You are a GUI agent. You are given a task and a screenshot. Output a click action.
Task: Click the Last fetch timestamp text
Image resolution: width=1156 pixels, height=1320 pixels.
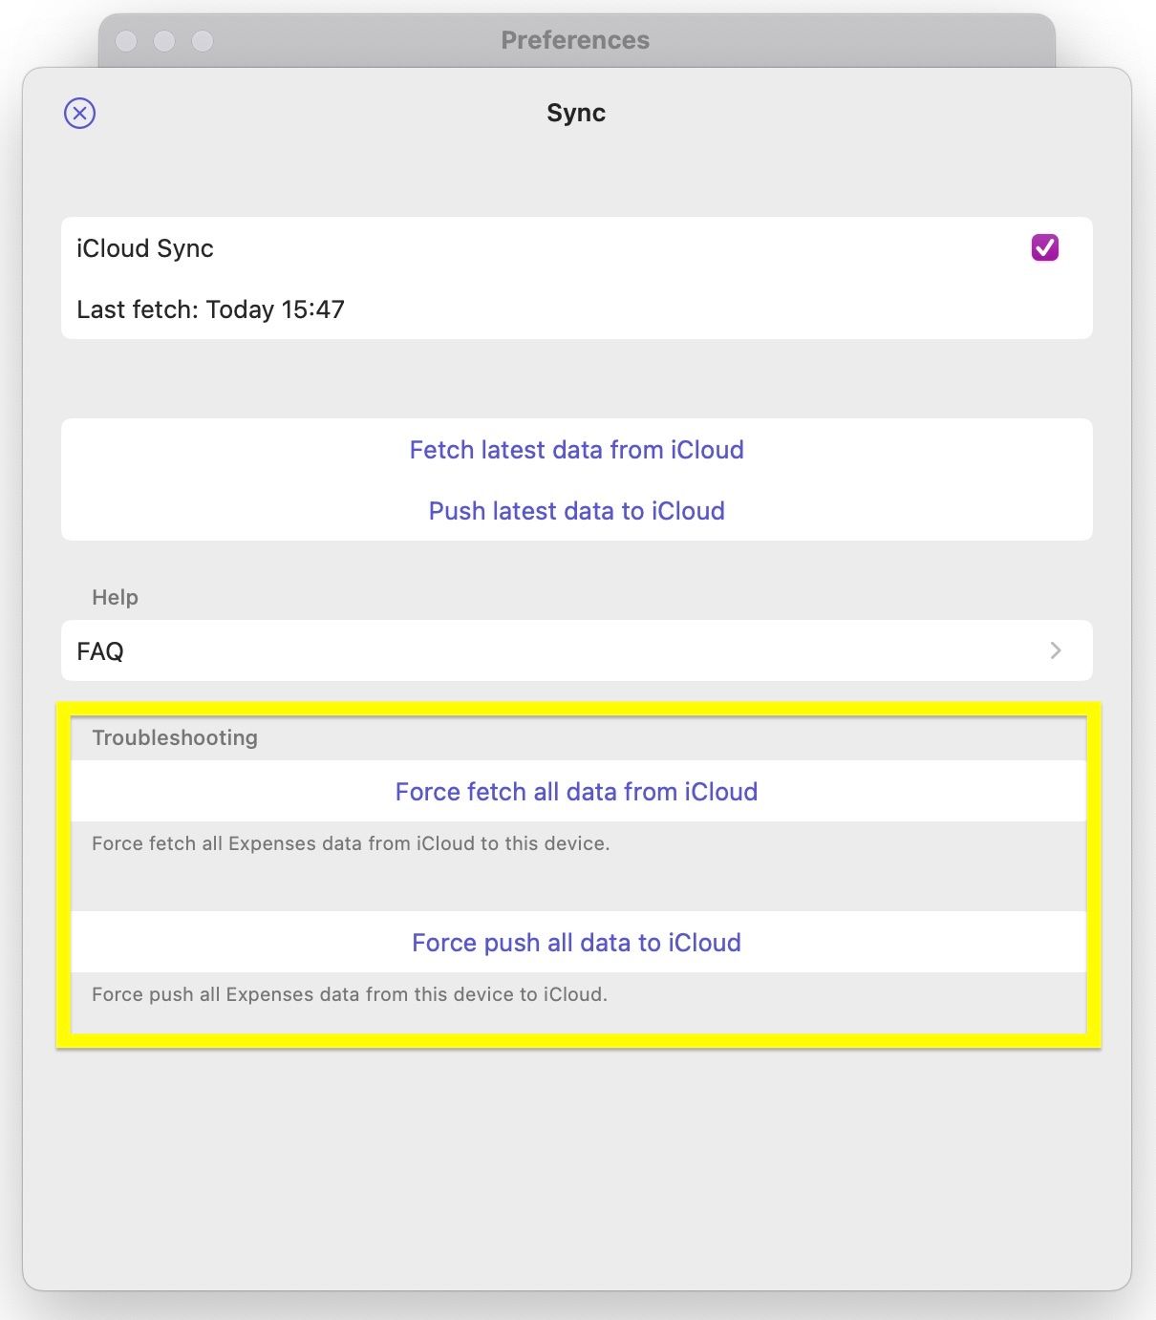coord(210,309)
